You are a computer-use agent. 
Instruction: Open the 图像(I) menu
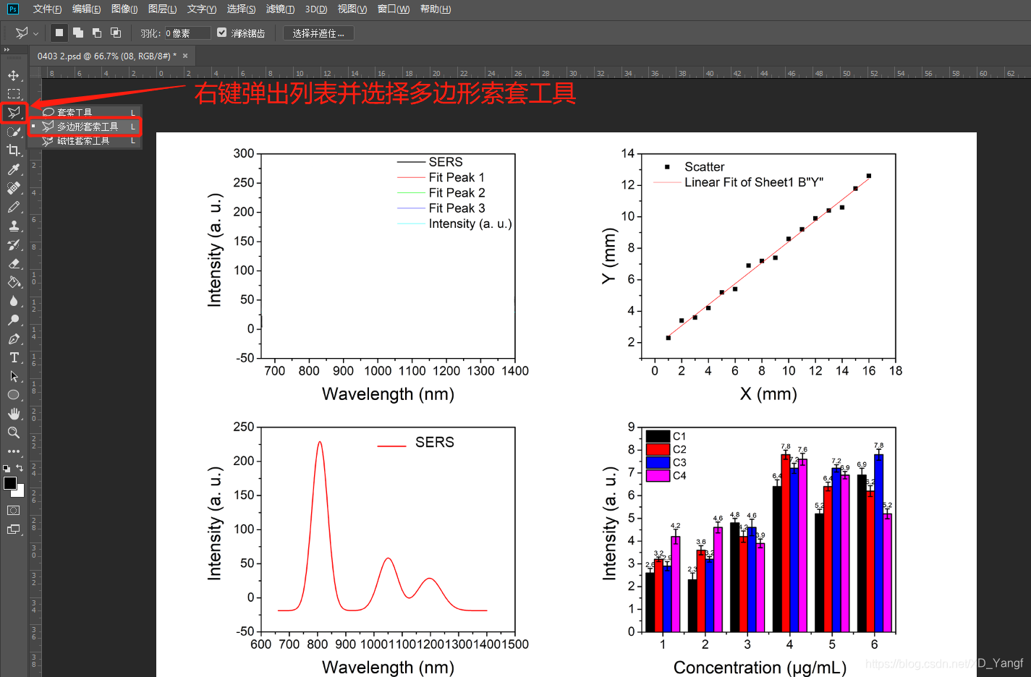pyautogui.click(x=124, y=9)
